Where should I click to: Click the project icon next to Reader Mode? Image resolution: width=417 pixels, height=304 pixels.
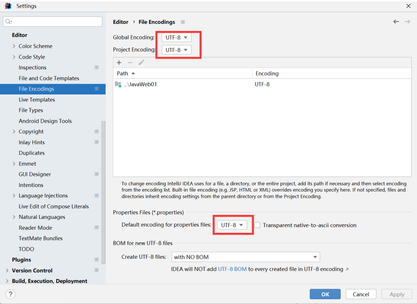pyautogui.click(x=97, y=228)
